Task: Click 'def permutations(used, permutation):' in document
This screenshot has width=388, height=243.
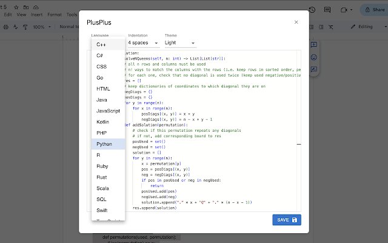Action: coord(139,238)
